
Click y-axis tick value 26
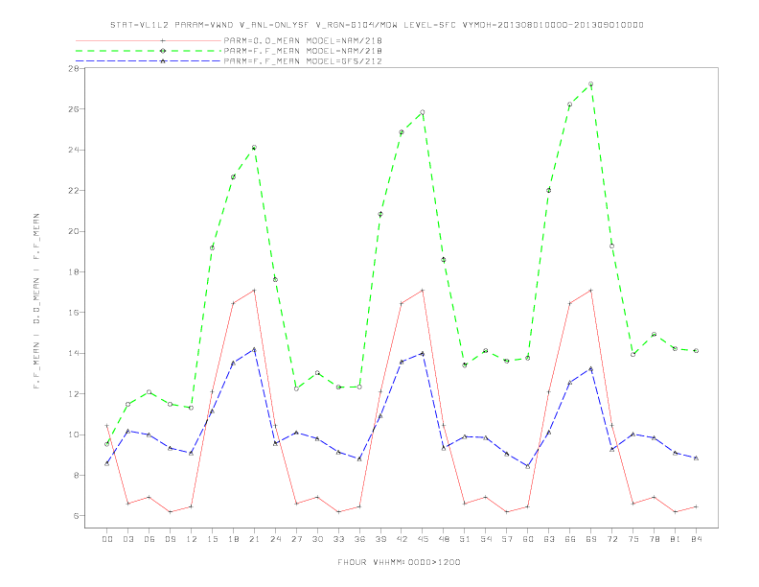pyautogui.click(x=74, y=109)
